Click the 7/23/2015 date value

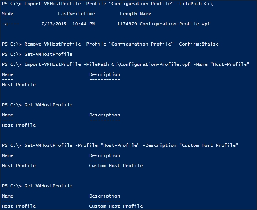click(x=54, y=24)
